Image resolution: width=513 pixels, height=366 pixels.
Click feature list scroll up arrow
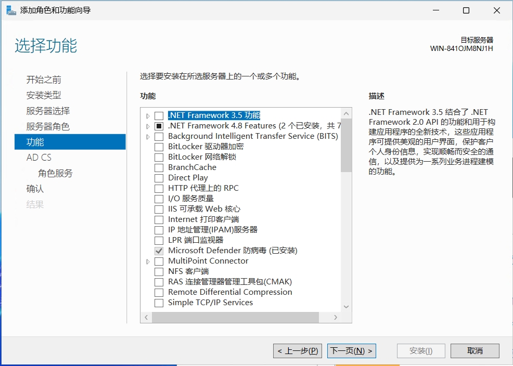pos(346,114)
